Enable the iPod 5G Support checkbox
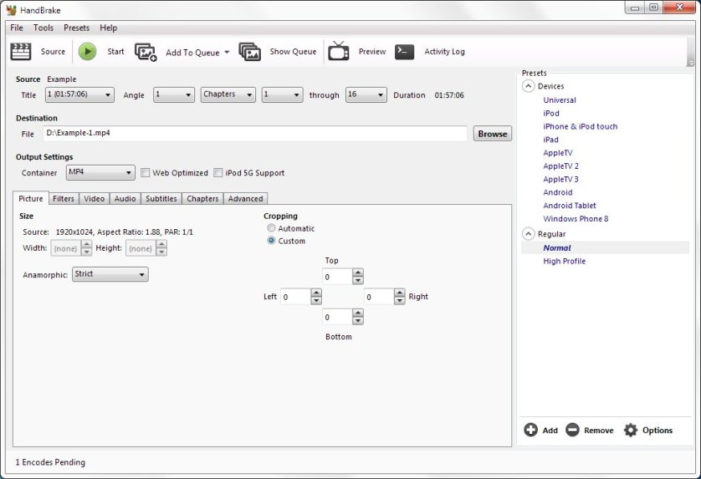701x479 pixels. pos(217,172)
